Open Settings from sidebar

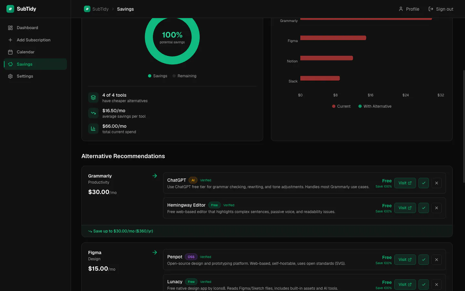click(35, 76)
